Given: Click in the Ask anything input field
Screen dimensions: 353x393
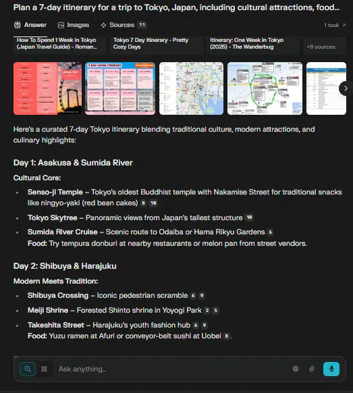Looking at the screenshot, I should tap(173, 369).
